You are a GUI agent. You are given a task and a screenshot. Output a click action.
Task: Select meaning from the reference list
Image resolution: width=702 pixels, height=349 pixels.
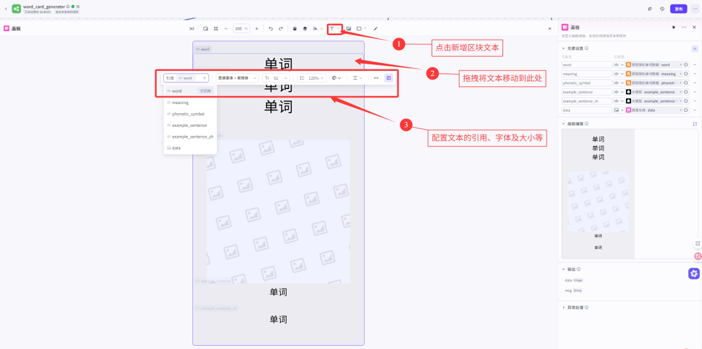point(181,103)
